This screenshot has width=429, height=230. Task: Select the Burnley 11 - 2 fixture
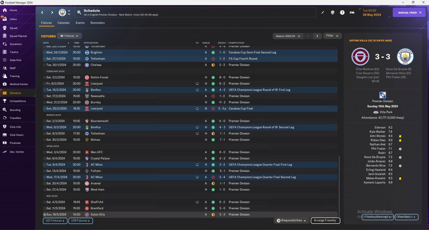coord(190,102)
